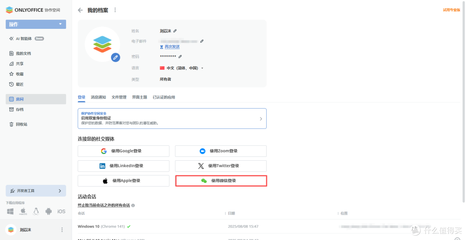The image size is (466, 240).
Task: Click 使用Zoom登录 button
Action: [221, 151]
